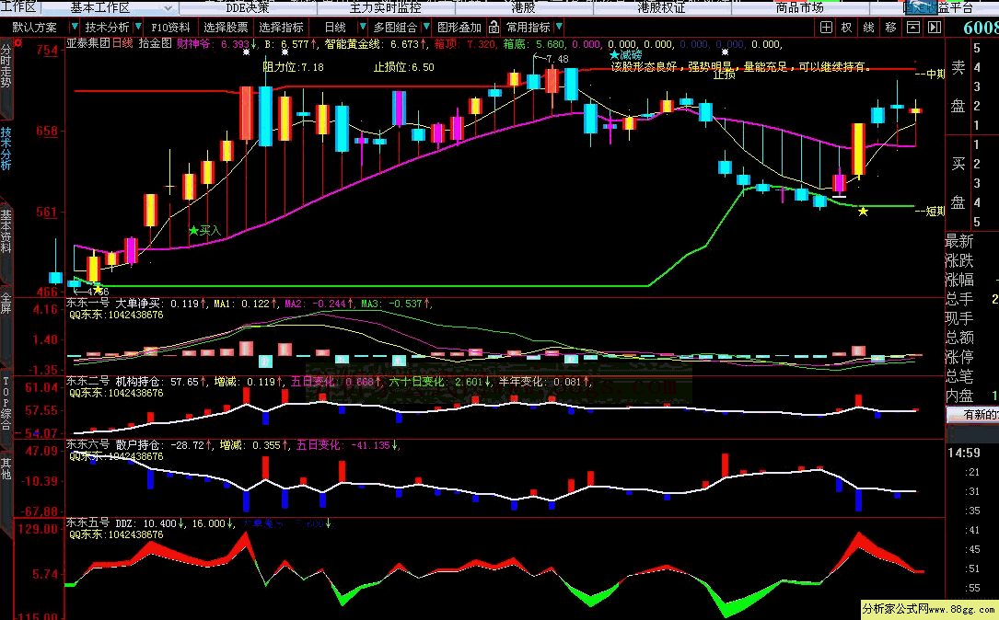
Task: Open the 技术分析 dropdown arrow
Action: point(137,27)
